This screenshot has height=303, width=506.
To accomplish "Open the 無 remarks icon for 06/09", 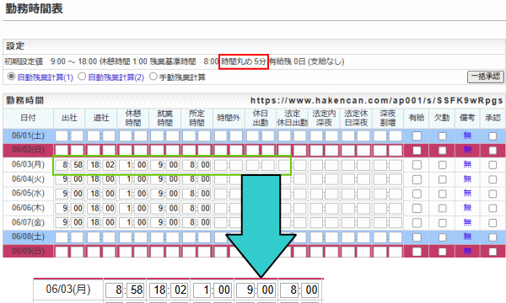I will pyautogui.click(x=467, y=251).
